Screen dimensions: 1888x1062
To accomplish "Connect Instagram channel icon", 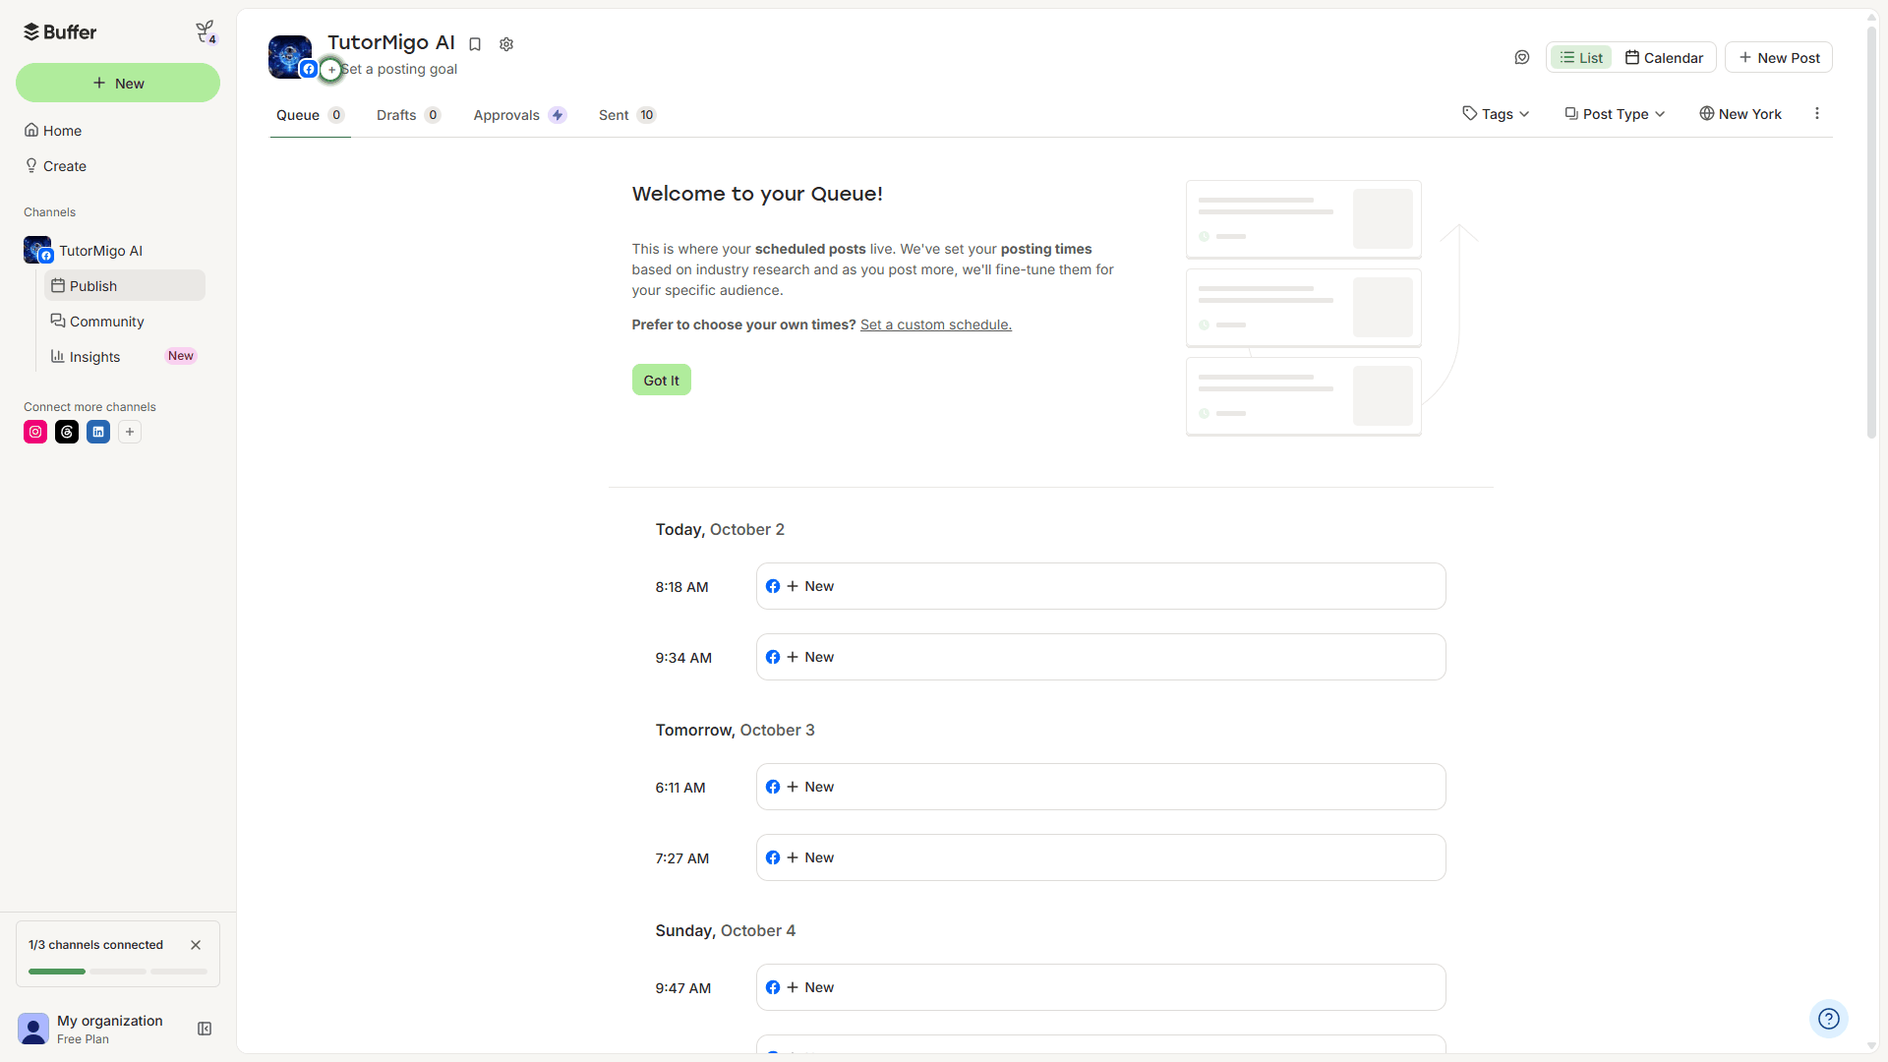I will point(35,432).
